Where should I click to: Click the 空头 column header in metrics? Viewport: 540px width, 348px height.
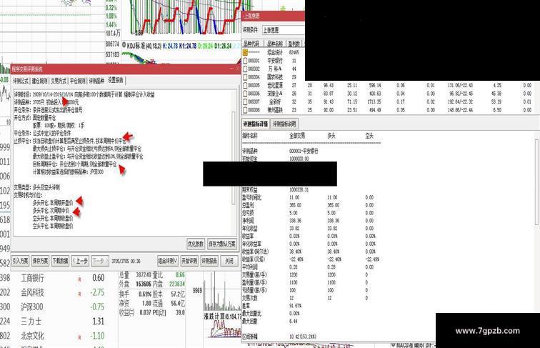click(x=369, y=136)
